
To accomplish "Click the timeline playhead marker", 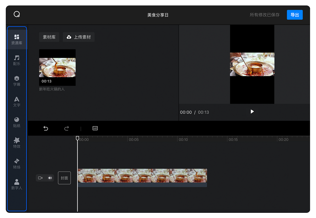I will coord(77,138).
